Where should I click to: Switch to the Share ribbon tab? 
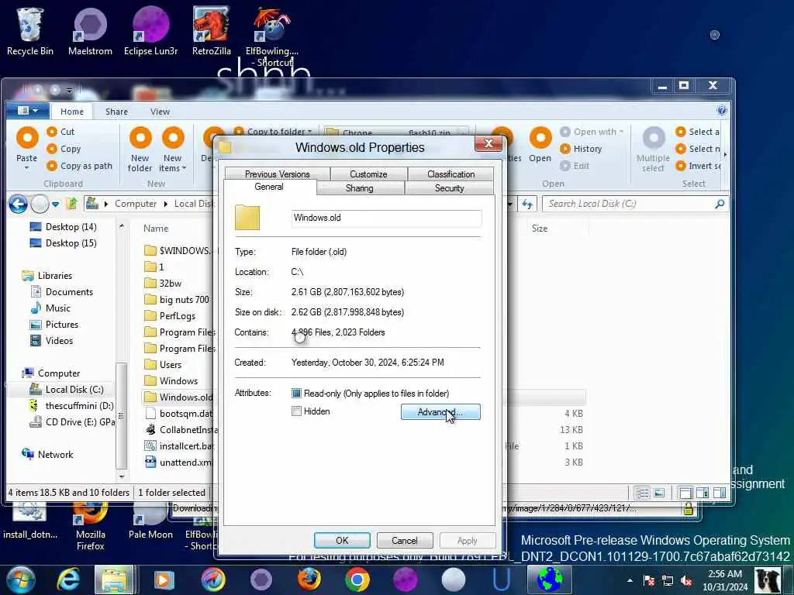(116, 112)
